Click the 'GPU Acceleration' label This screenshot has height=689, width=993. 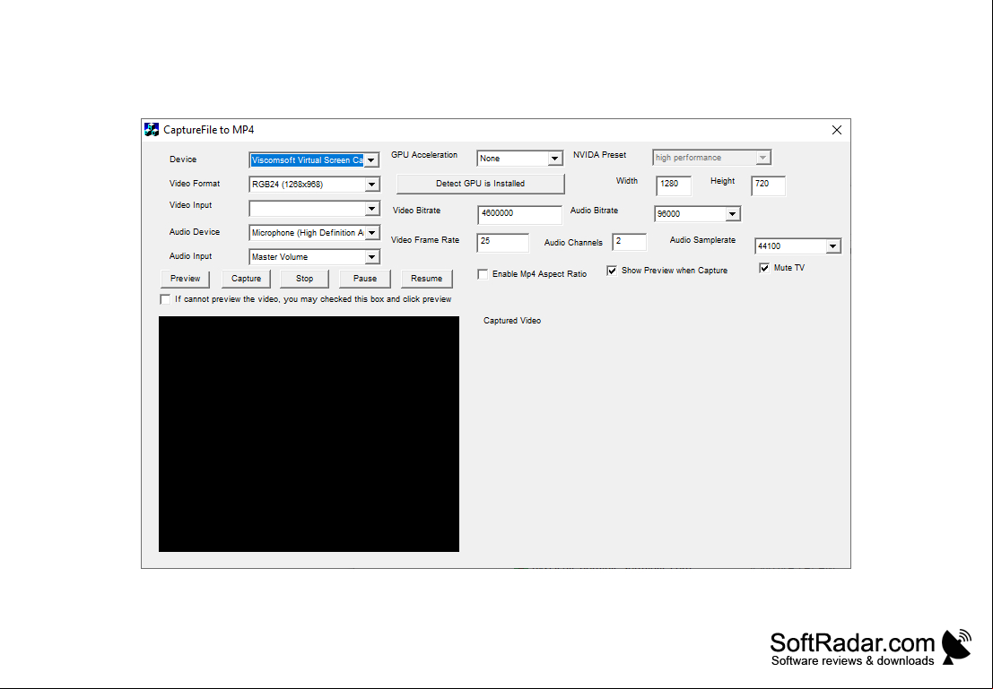click(x=424, y=155)
